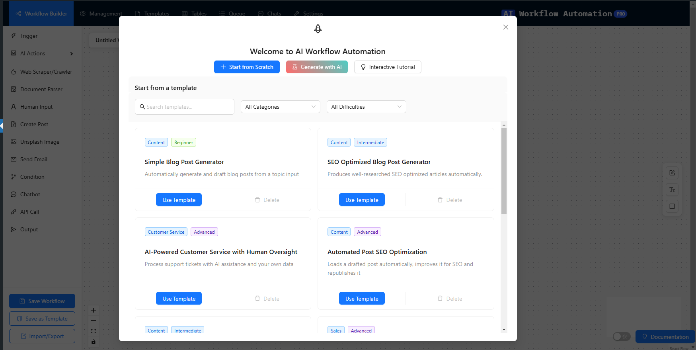Click the fit view icon on canvas
This screenshot has width=696, height=350.
pyautogui.click(x=94, y=331)
